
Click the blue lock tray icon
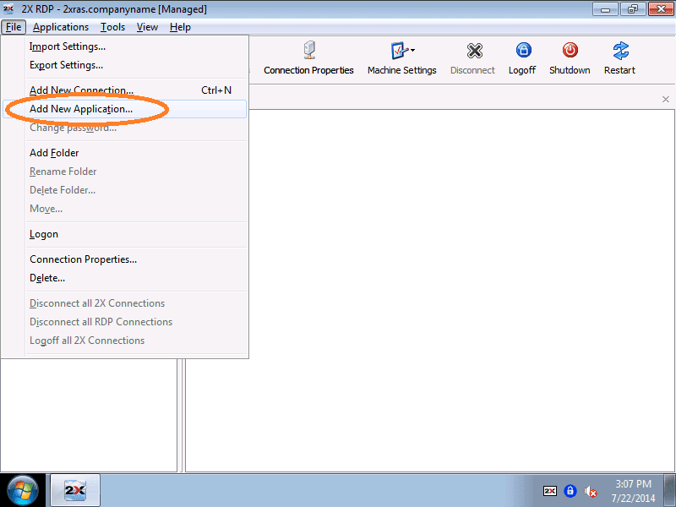[x=570, y=491]
